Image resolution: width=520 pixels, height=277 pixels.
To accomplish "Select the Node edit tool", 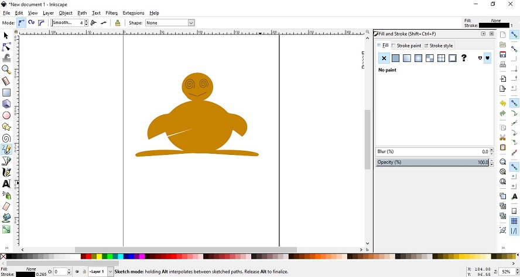I will coord(6,47).
